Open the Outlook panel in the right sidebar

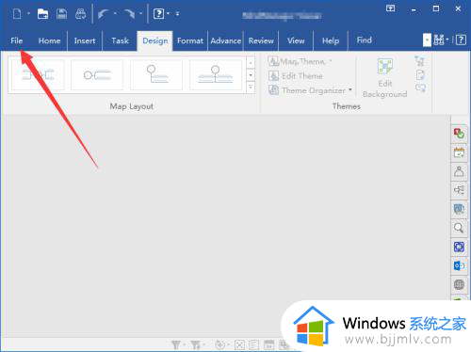click(459, 265)
